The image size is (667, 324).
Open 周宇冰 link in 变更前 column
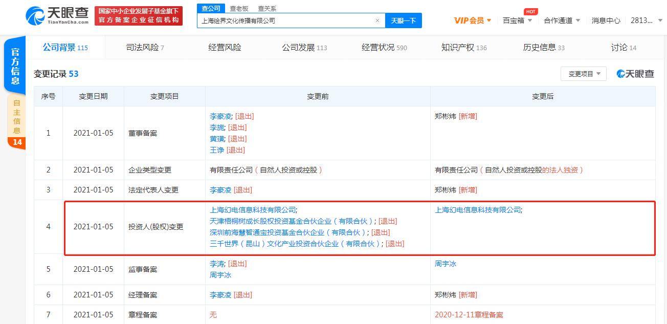pyautogui.click(x=220, y=275)
